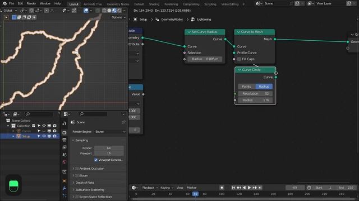Enable Screen Space Reflections checkbox
This screenshot has height=201, width=359.
[77, 197]
